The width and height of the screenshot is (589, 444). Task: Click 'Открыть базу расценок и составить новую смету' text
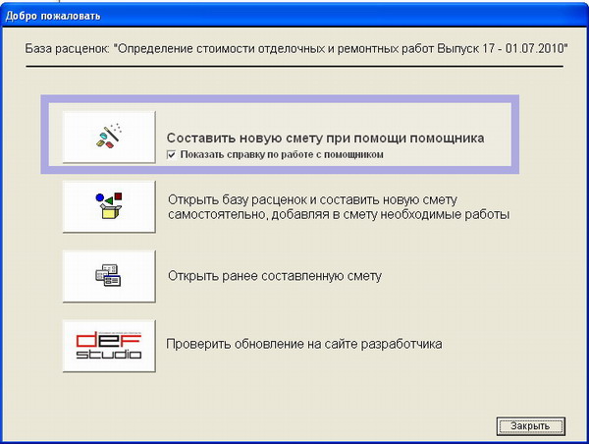pyautogui.click(x=312, y=199)
